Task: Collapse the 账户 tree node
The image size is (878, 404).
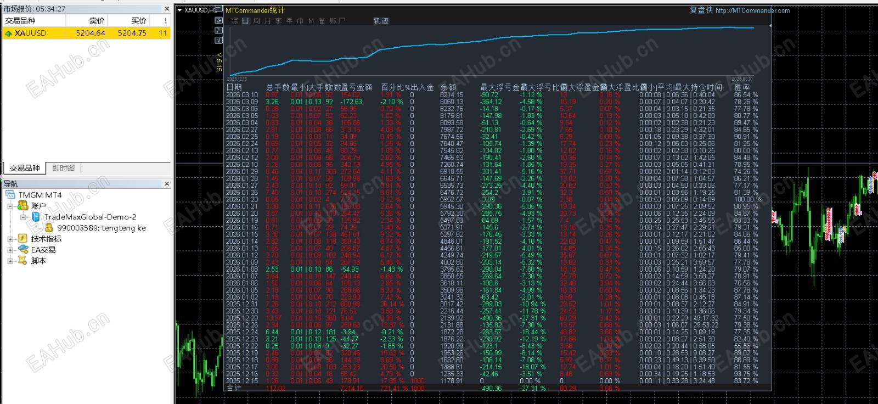Action: click(x=10, y=206)
